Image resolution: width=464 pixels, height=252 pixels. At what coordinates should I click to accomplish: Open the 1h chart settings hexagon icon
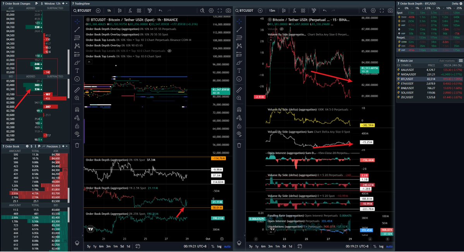tap(211, 11)
